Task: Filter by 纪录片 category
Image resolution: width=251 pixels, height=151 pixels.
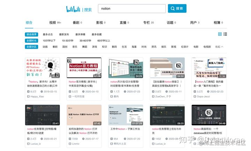Action: coord(185,47)
